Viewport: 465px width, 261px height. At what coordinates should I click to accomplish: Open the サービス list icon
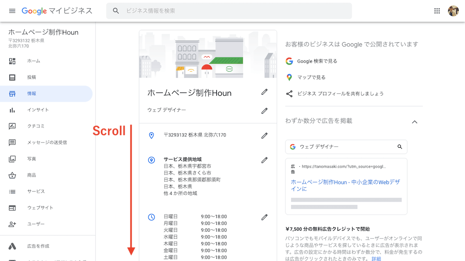coord(12,191)
